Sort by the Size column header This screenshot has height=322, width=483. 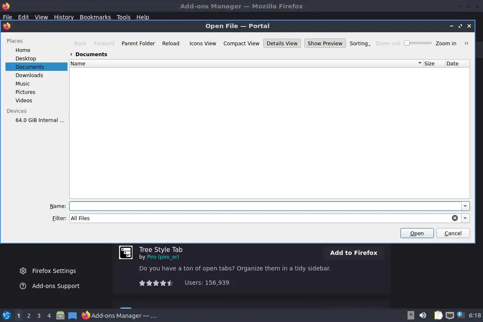(434, 63)
